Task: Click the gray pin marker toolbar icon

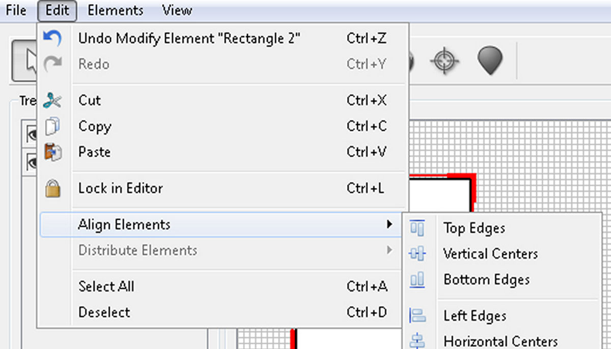Action: click(490, 61)
